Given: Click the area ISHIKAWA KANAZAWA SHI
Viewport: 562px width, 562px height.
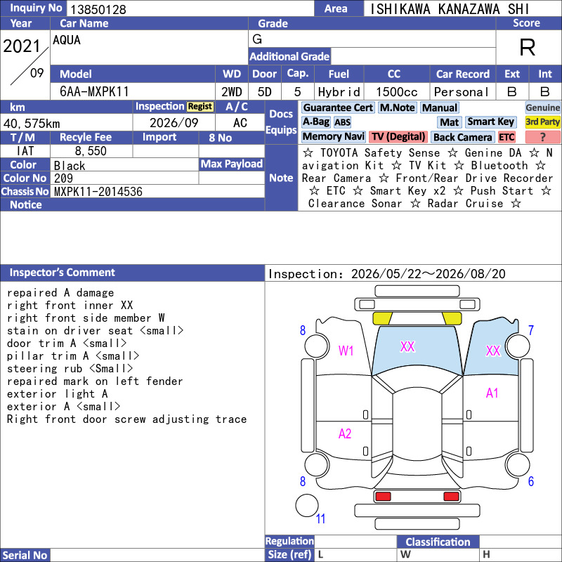Looking at the screenshot, I should 450,9.
